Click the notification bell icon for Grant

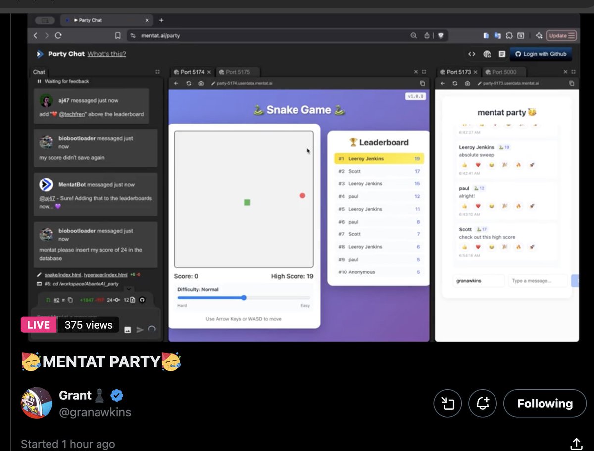click(x=483, y=404)
